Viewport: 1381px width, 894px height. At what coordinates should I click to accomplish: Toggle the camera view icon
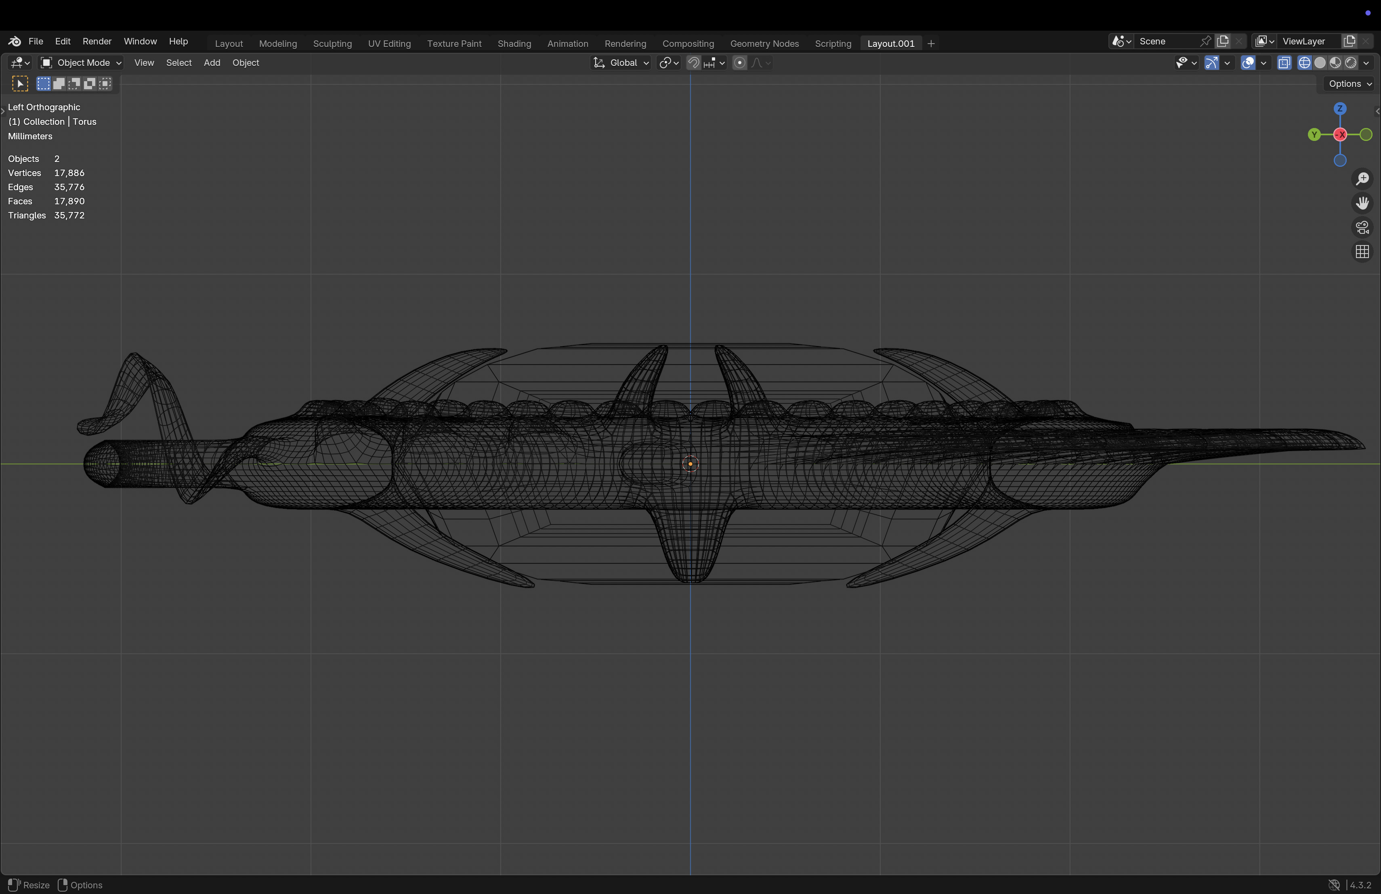click(1362, 227)
